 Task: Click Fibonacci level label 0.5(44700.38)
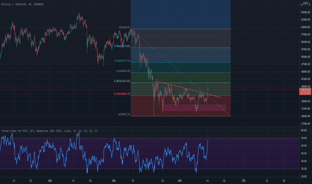pyautogui.click(x=123, y=71)
